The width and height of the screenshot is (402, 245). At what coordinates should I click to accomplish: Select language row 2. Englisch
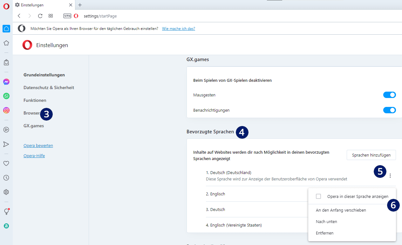pyautogui.click(x=215, y=194)
